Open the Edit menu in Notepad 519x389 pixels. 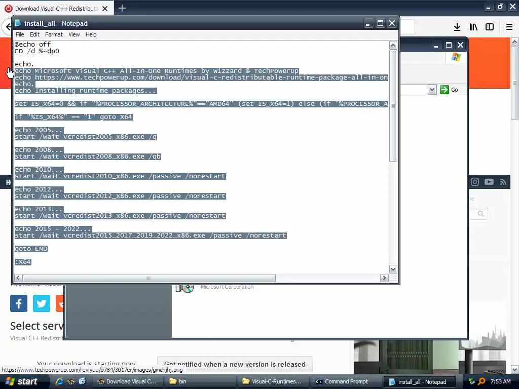coord(34,34)
